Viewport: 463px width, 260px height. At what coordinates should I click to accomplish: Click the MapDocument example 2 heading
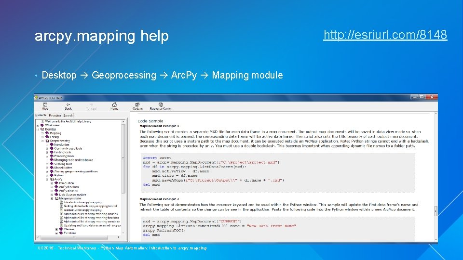pos(159,199)
